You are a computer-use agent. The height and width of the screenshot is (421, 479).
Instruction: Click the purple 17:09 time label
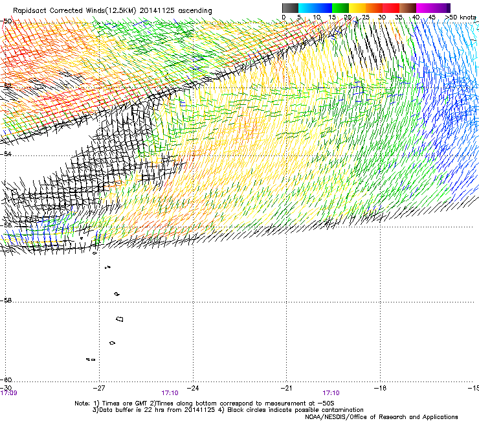point(9,393)
